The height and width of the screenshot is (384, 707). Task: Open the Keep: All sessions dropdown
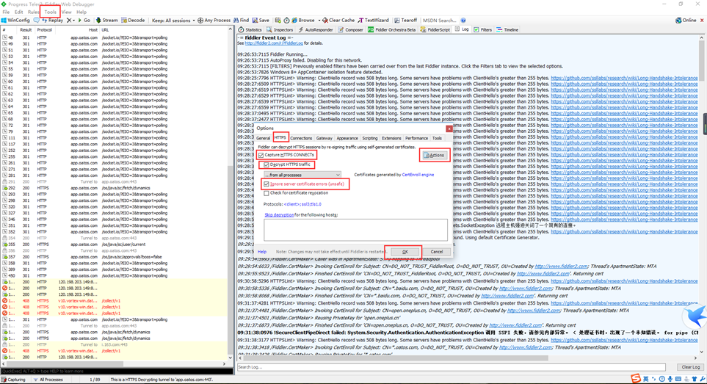[173, 21]
